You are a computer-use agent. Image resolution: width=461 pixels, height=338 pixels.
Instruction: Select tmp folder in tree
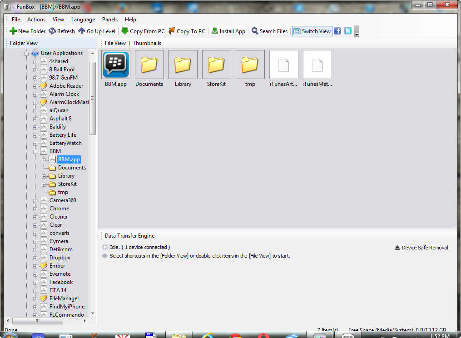pos(63,192)
